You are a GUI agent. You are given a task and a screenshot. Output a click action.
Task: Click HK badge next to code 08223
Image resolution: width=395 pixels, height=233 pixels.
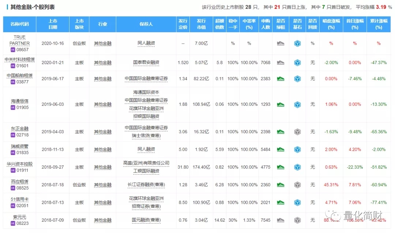(13, 223)
